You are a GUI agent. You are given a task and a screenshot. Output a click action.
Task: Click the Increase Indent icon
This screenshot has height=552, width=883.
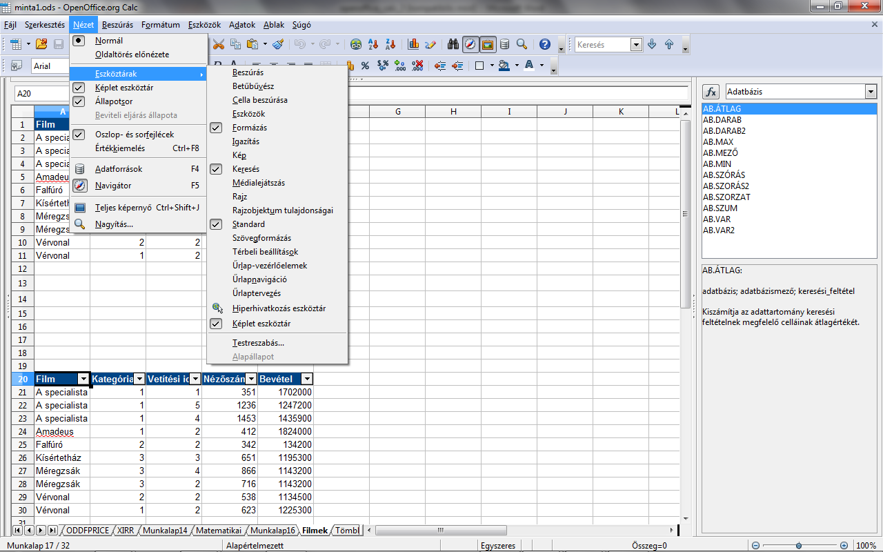[457, 66]
